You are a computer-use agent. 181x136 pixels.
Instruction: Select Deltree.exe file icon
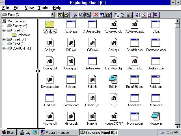click(x=92, y=61)
